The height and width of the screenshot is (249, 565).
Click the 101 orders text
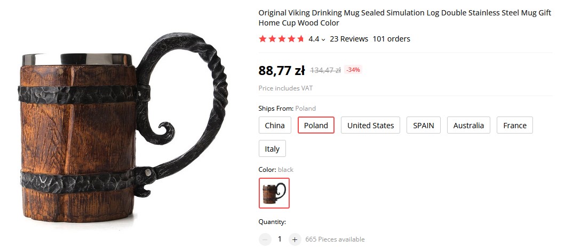click(x=391, y=39)
